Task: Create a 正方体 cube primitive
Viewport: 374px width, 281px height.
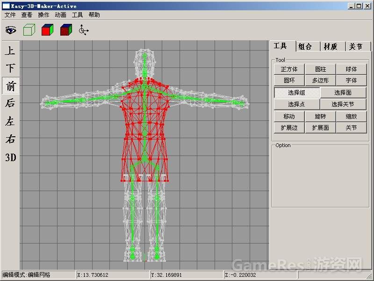Action: 289,68
